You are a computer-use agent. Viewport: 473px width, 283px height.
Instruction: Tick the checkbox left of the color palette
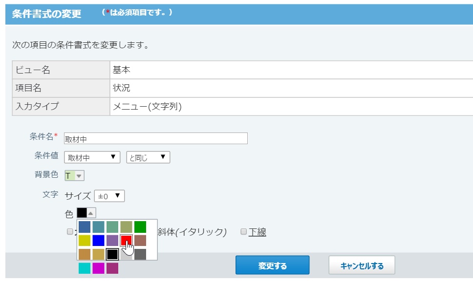click(70, 232)
